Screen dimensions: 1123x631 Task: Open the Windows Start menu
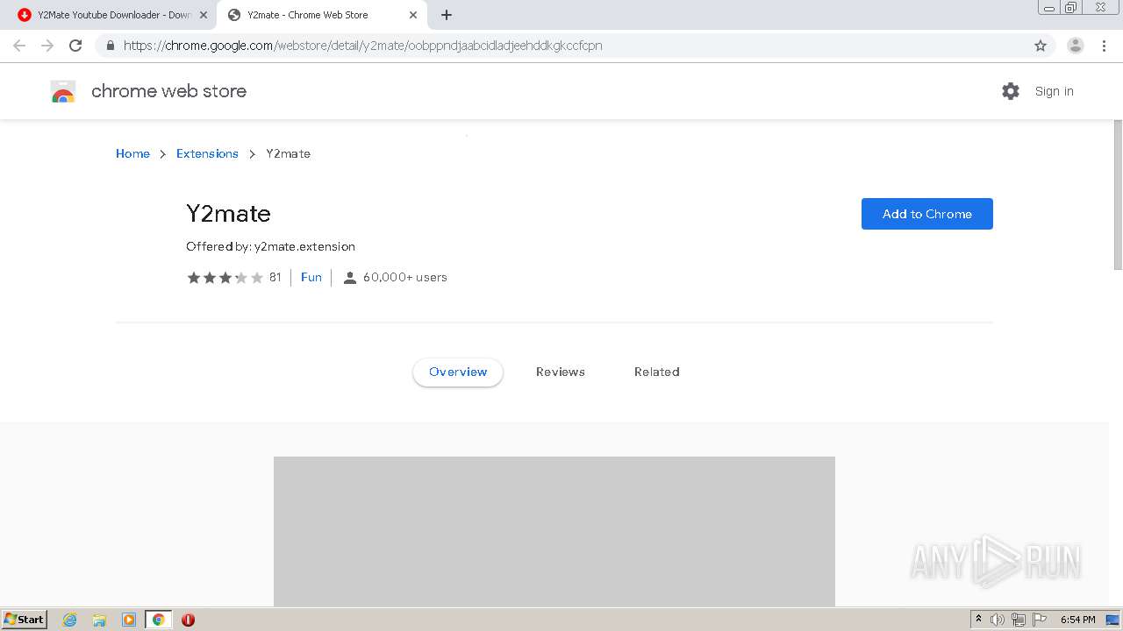point(25,620)
